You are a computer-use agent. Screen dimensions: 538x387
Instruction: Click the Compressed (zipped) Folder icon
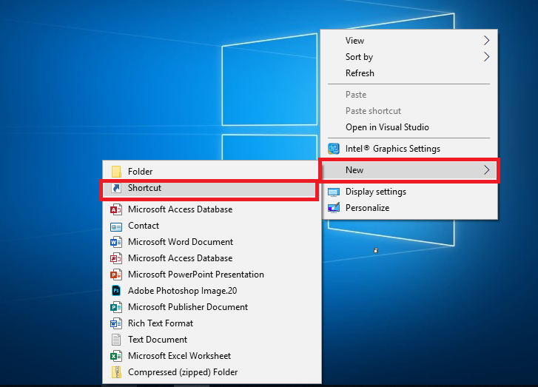tap(116, 372)
